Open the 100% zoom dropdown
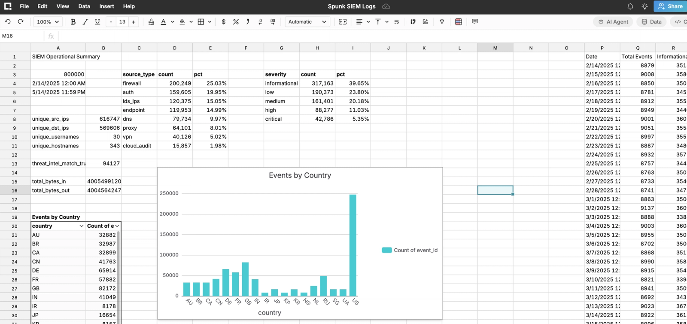This screenshot has height=324, width=687. pos(48,21)
